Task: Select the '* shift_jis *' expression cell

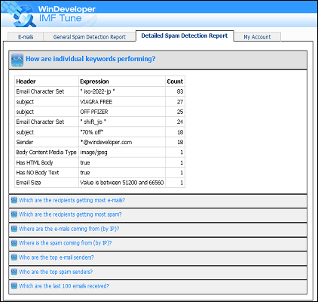Action: (x=122, y=122)
